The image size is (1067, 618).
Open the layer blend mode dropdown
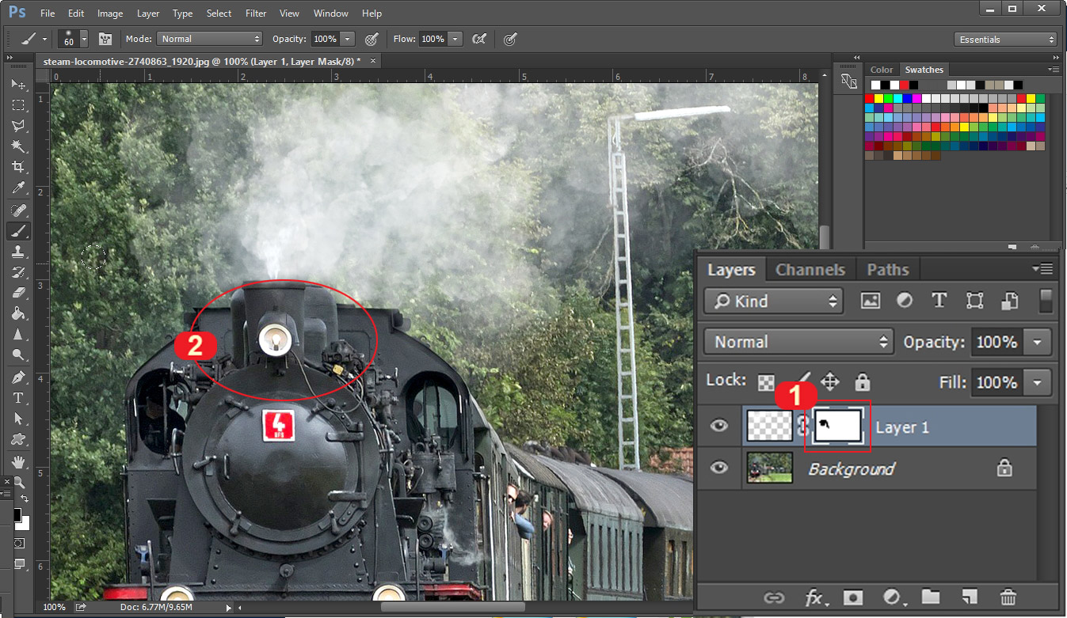point(798,342)
